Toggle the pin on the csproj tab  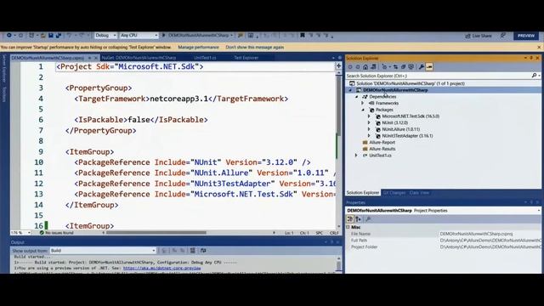coord(89,58)
